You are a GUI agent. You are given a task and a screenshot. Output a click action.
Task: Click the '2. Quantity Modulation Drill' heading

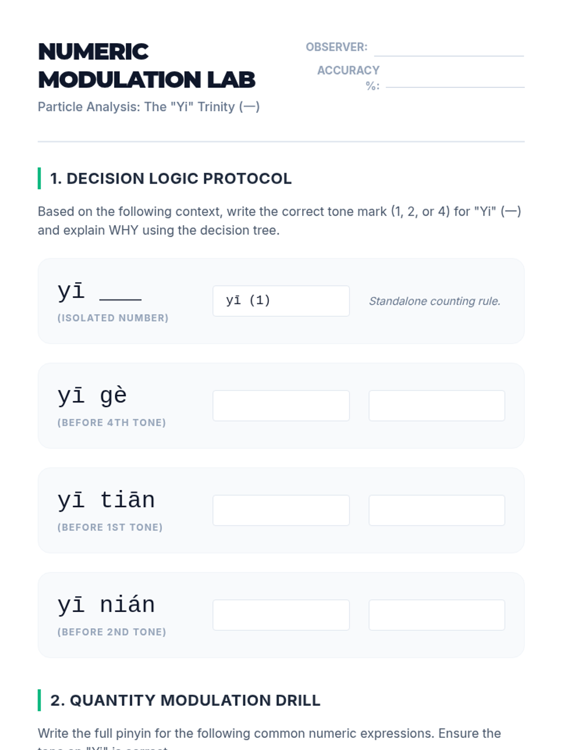185,700
